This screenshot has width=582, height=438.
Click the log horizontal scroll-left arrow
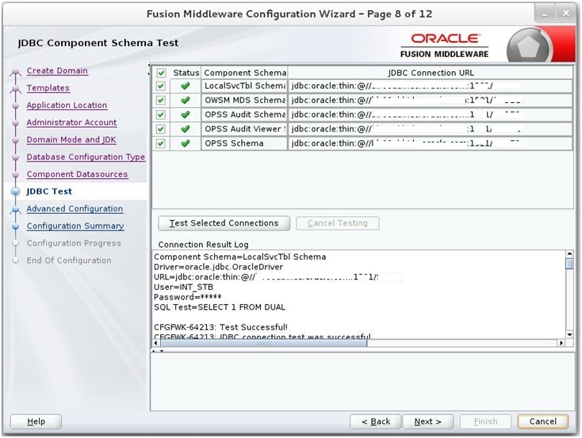[156, 344]
